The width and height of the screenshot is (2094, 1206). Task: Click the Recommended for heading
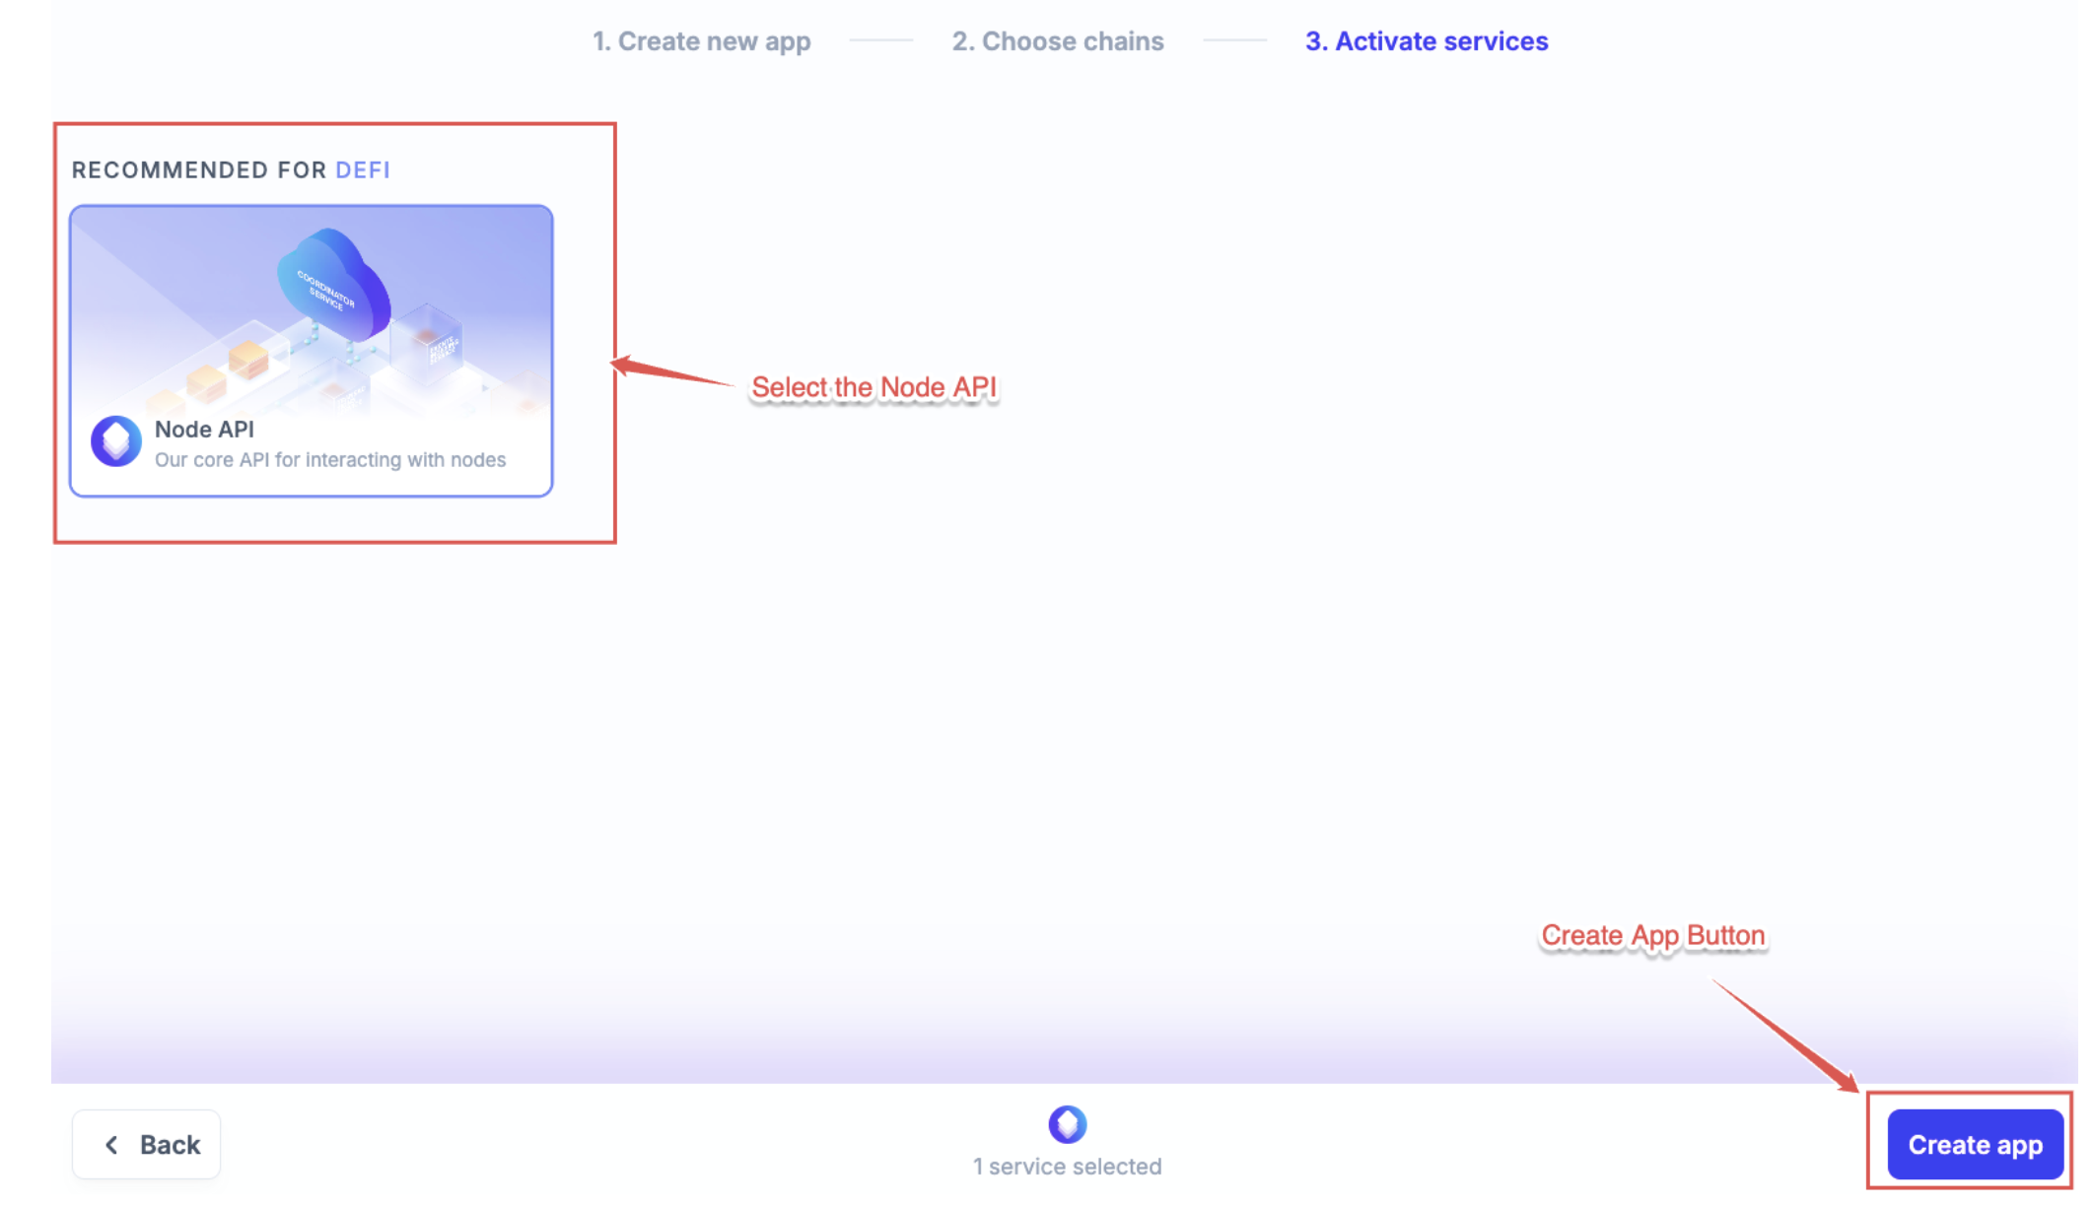tap(198, 170)
